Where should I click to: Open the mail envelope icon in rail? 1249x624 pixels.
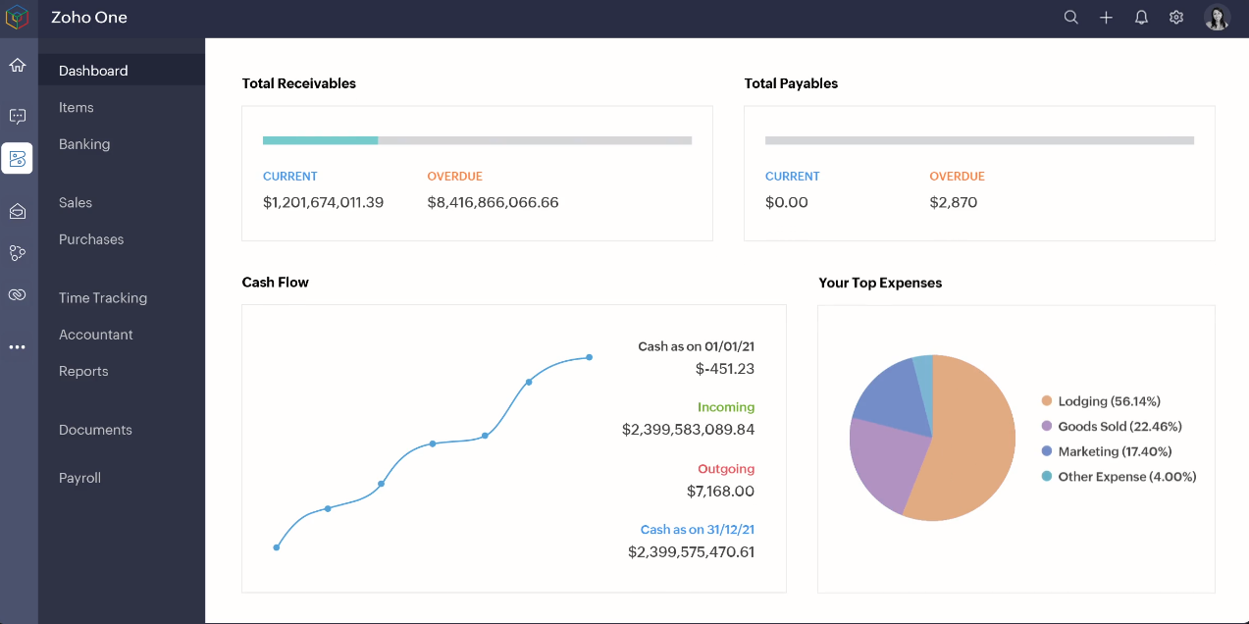tap(18, 211)
